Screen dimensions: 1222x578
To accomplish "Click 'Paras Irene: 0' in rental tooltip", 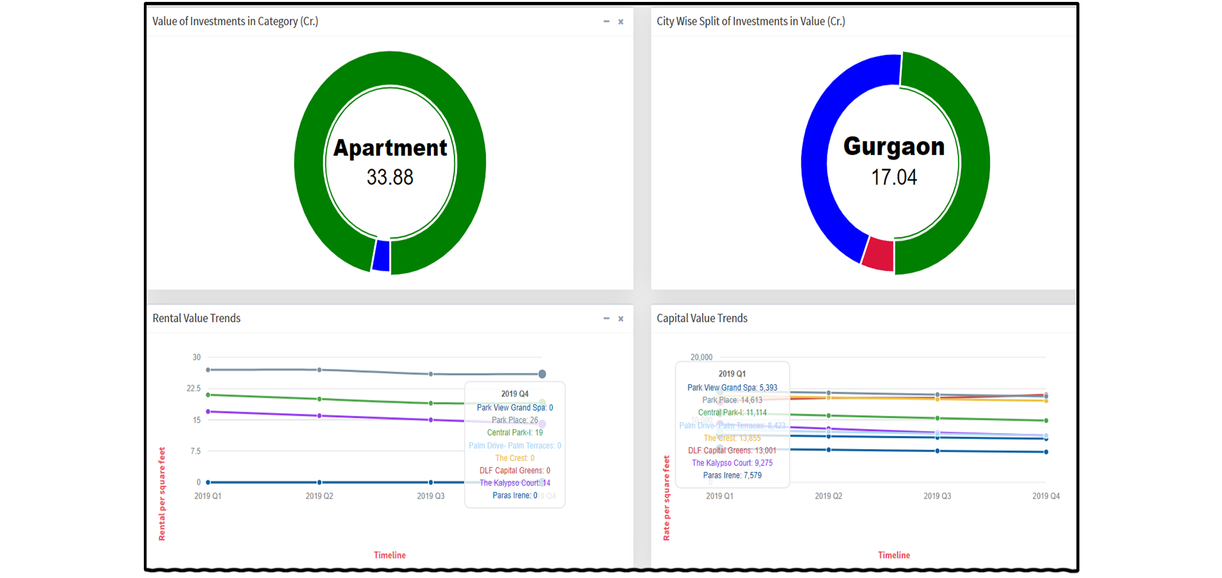I will 515,496.
